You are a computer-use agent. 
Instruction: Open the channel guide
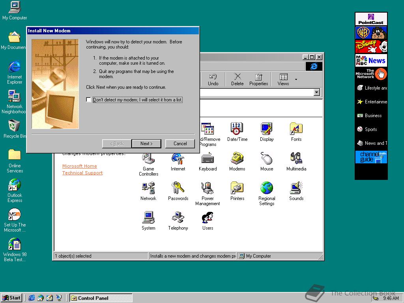[x=371, y=157]
